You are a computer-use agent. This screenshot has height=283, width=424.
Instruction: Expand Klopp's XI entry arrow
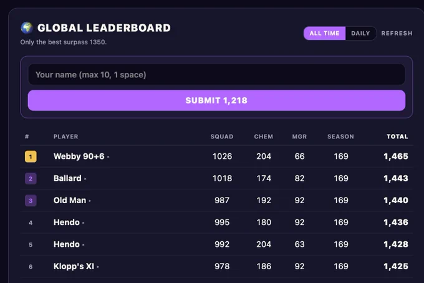tap(98, 267)
